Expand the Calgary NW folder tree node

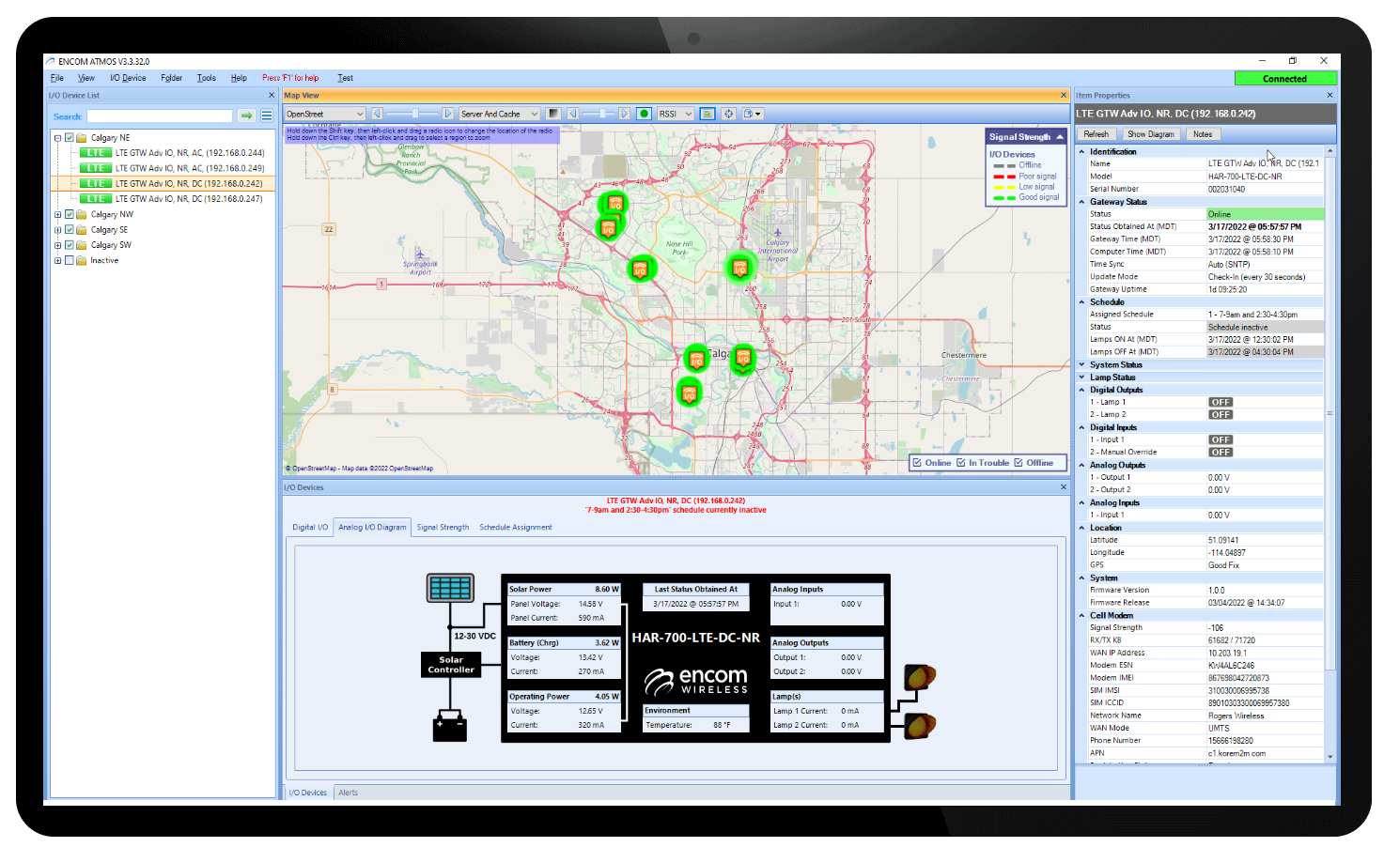[x=58, y=215]
